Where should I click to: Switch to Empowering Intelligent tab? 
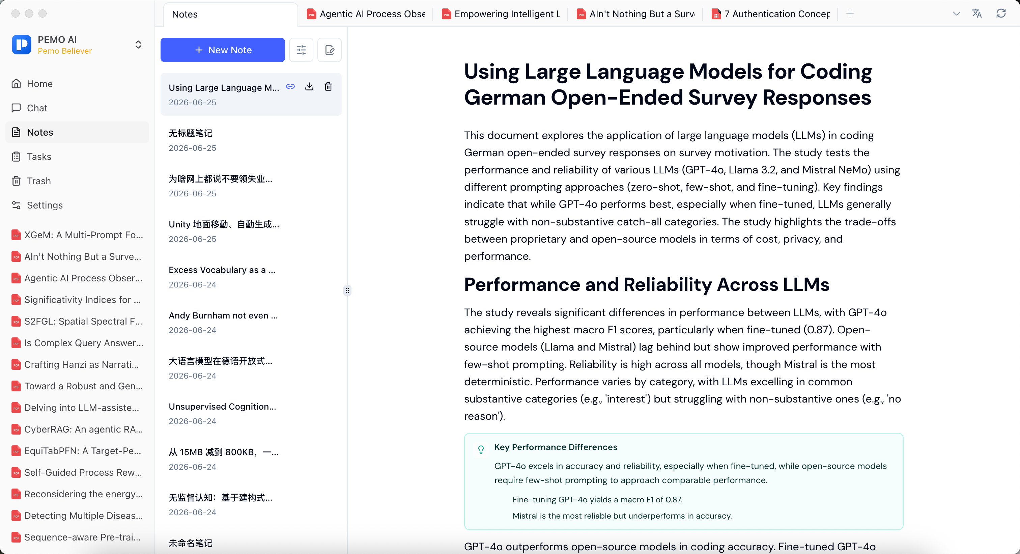(x=501, y=14)
